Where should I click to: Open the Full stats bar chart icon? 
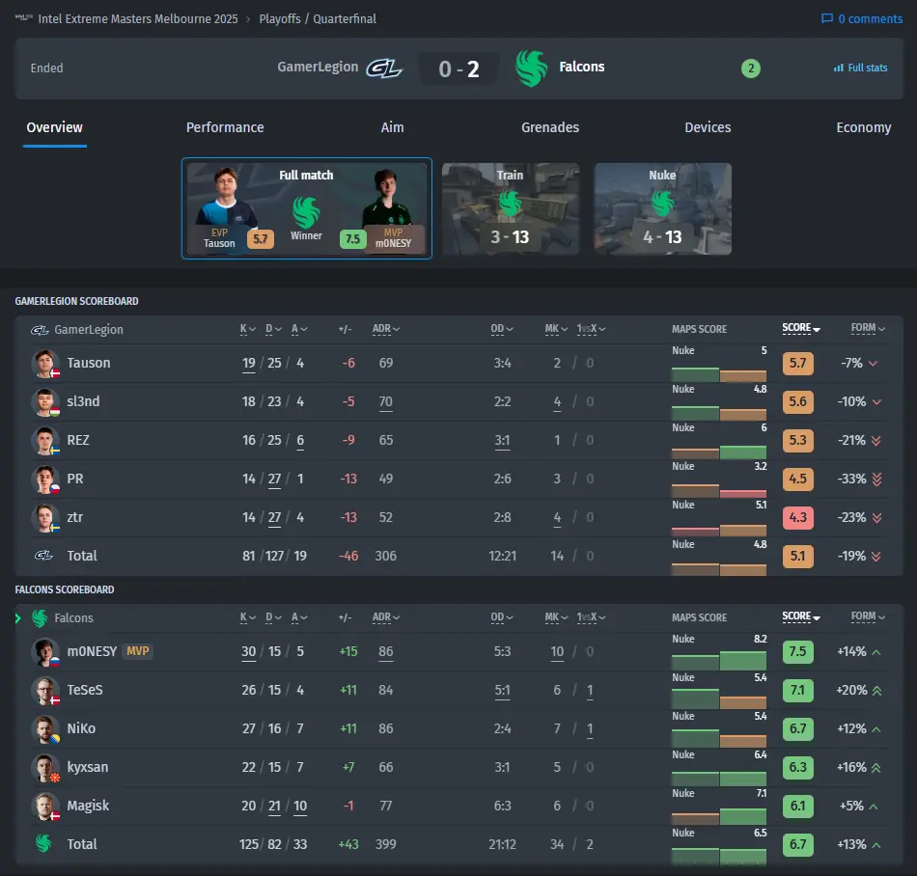(x=839, y=68)
